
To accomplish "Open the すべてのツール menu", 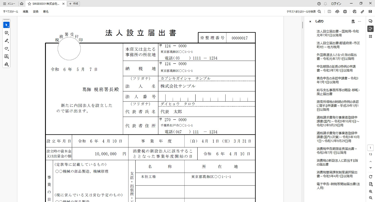I will 11,12.
